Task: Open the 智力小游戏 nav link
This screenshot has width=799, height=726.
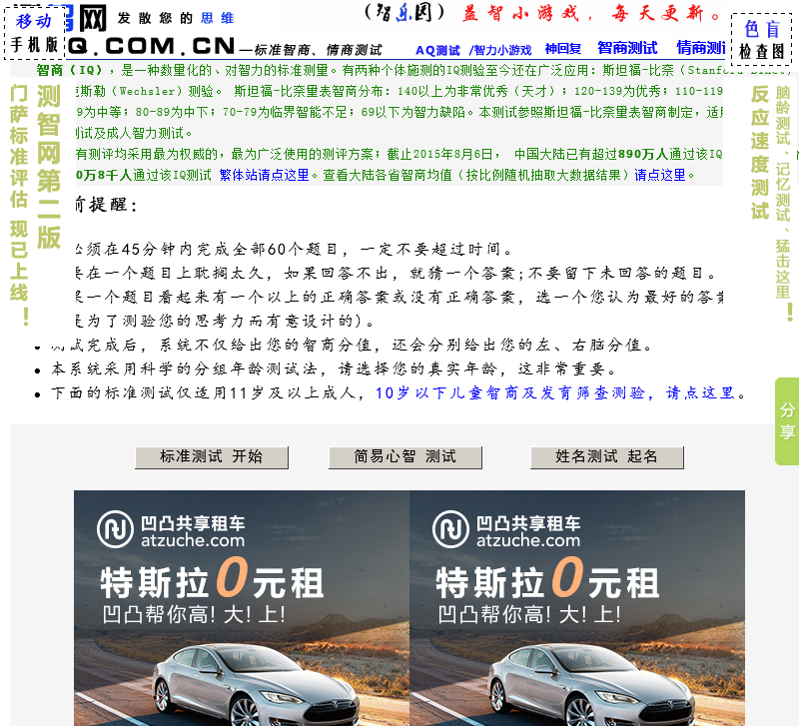Action: pyautogui.click(x=500, y=50)
